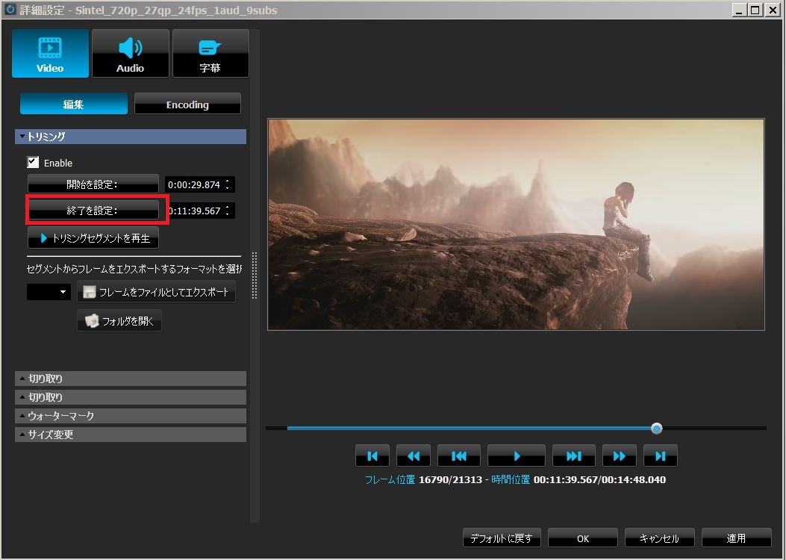Viewport: 786px width, 560px height.
Task: Switch to the Encoding sub-tab
Action: click(187, 104)
